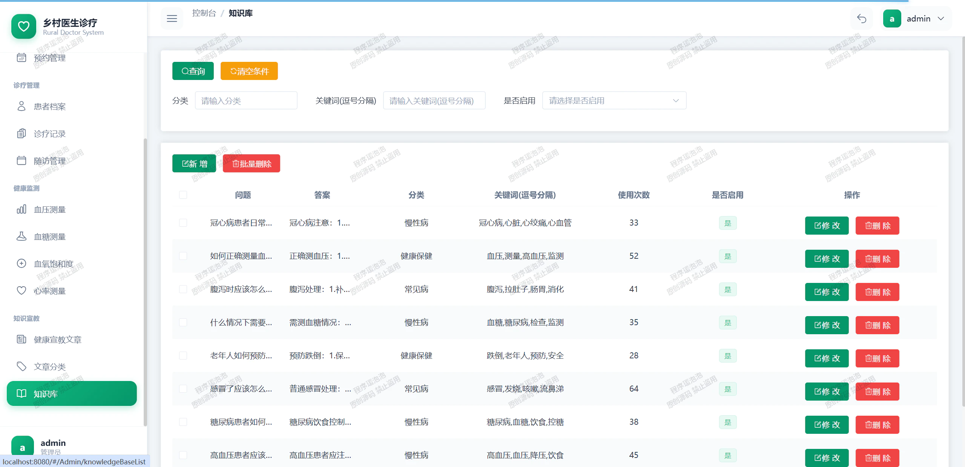Expand the admin user menu chevron
The width and height of the screenshot is (965, 467).
coord(941,18)
